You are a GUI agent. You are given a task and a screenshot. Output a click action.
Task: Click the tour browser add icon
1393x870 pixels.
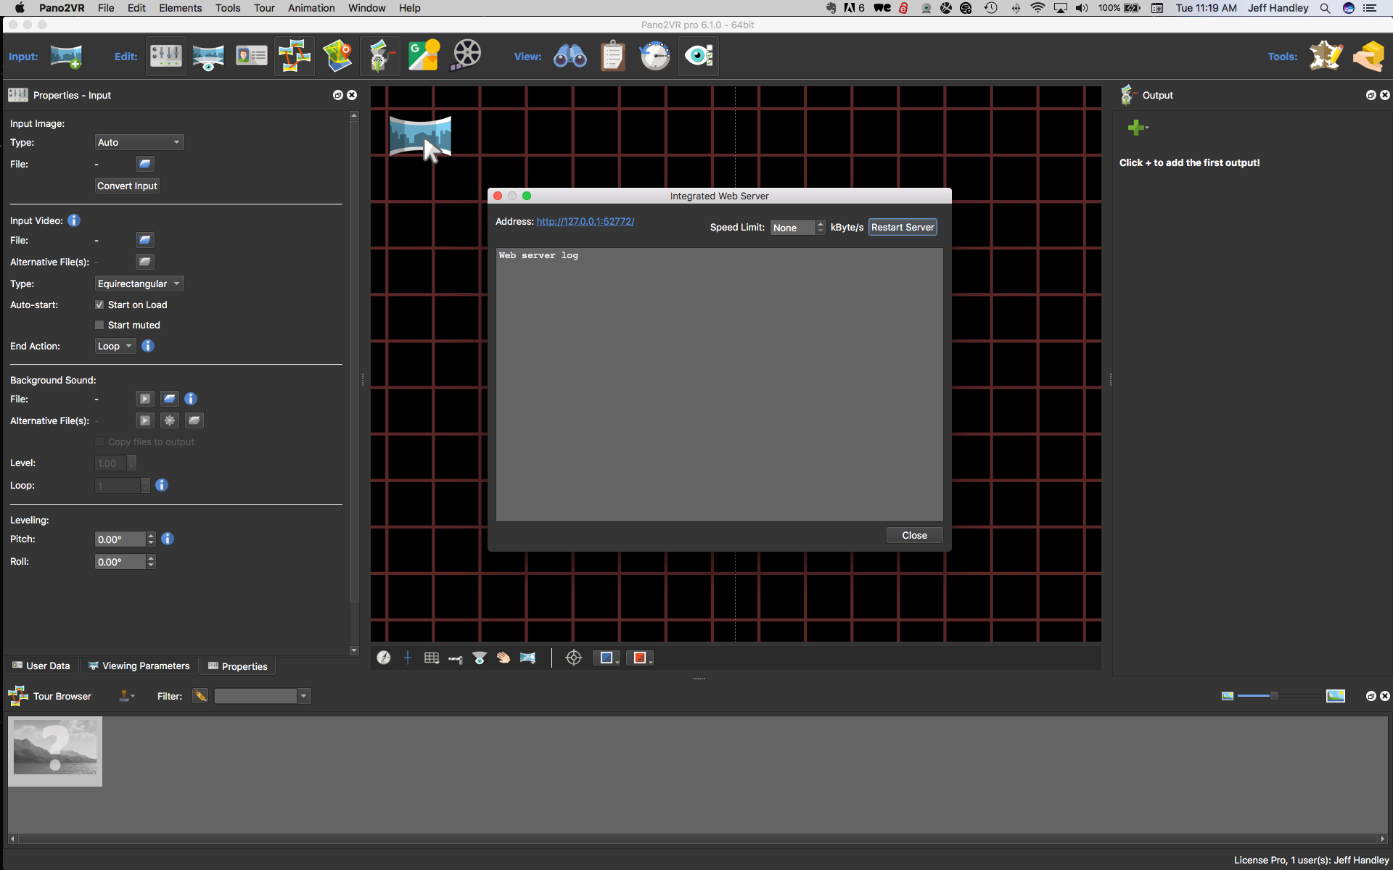[126, 695]
